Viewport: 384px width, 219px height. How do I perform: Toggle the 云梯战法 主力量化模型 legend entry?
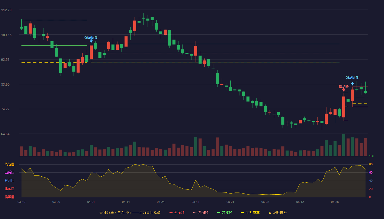pyautogui.click(x=130, y=212)
